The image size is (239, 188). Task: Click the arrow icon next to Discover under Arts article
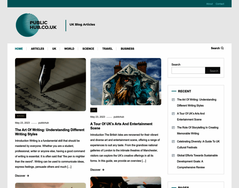(103, 170)
